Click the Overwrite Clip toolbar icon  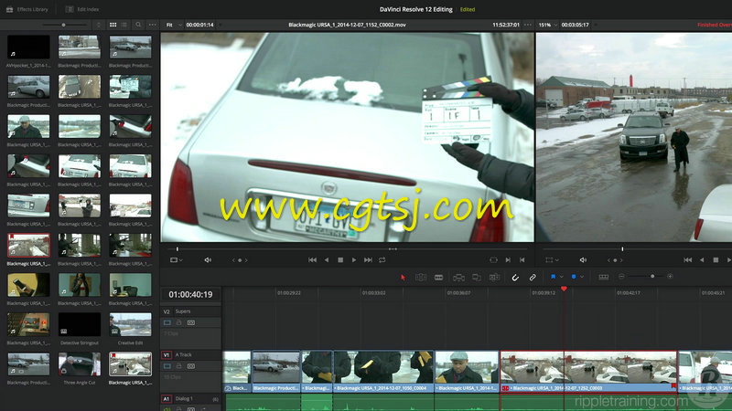click(x=476, y=278)
